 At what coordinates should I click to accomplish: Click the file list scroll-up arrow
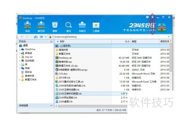171,41
